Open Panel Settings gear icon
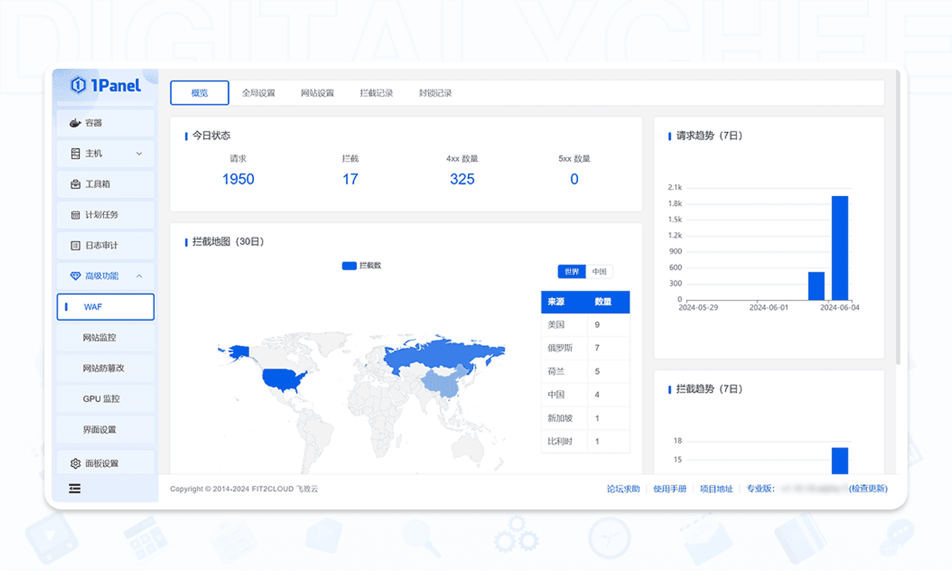Image resolution: width=952 pixels, height=571 pixels. (x=76, y=464)
